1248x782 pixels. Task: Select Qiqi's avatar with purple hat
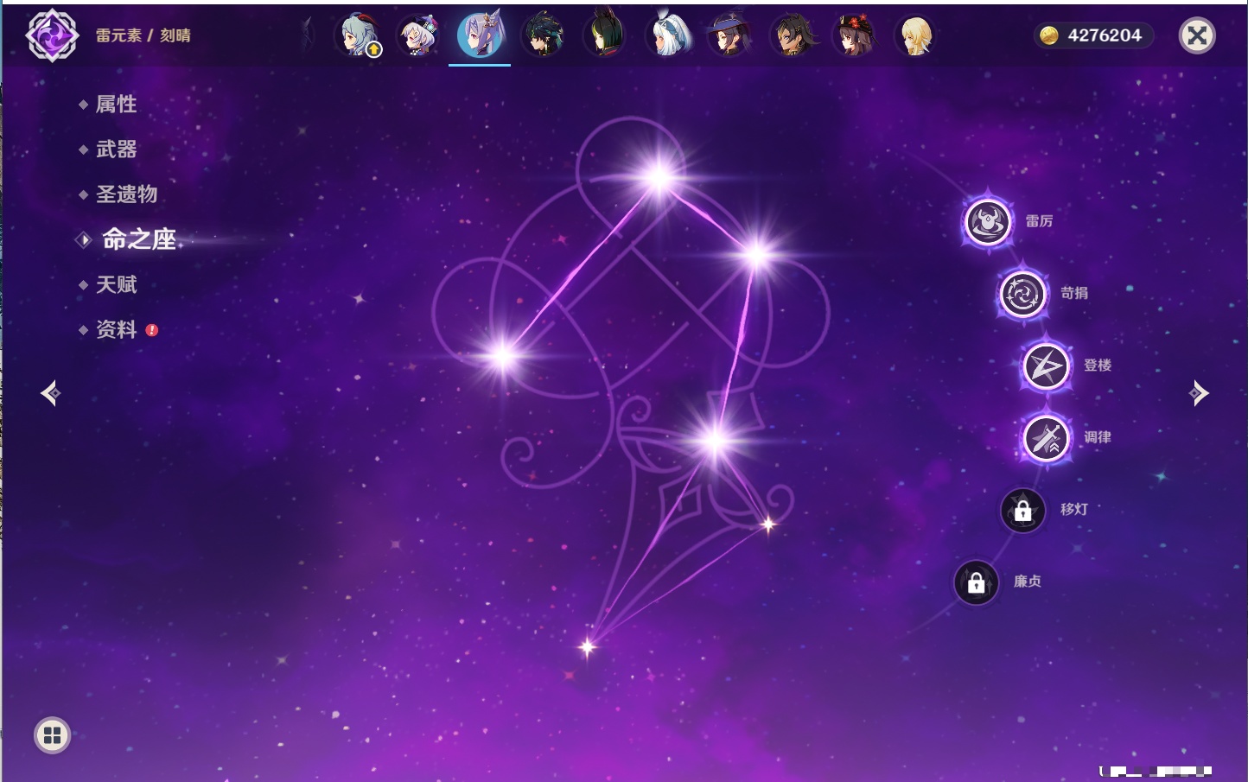[x=419, y=35]
